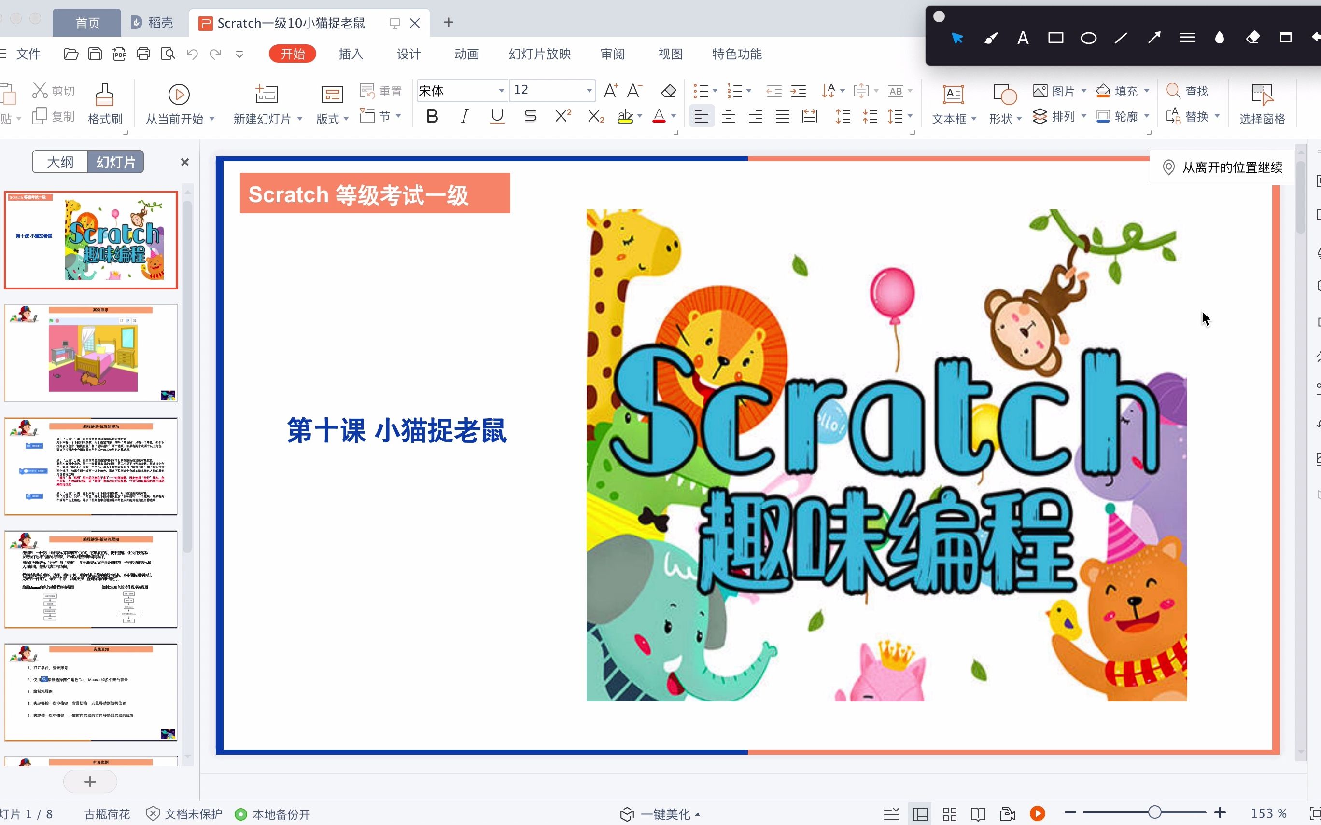The height and width of the screenshot is (825, 1321).
Task: Start slideshow with orange play button
Action: (1038, 813)
